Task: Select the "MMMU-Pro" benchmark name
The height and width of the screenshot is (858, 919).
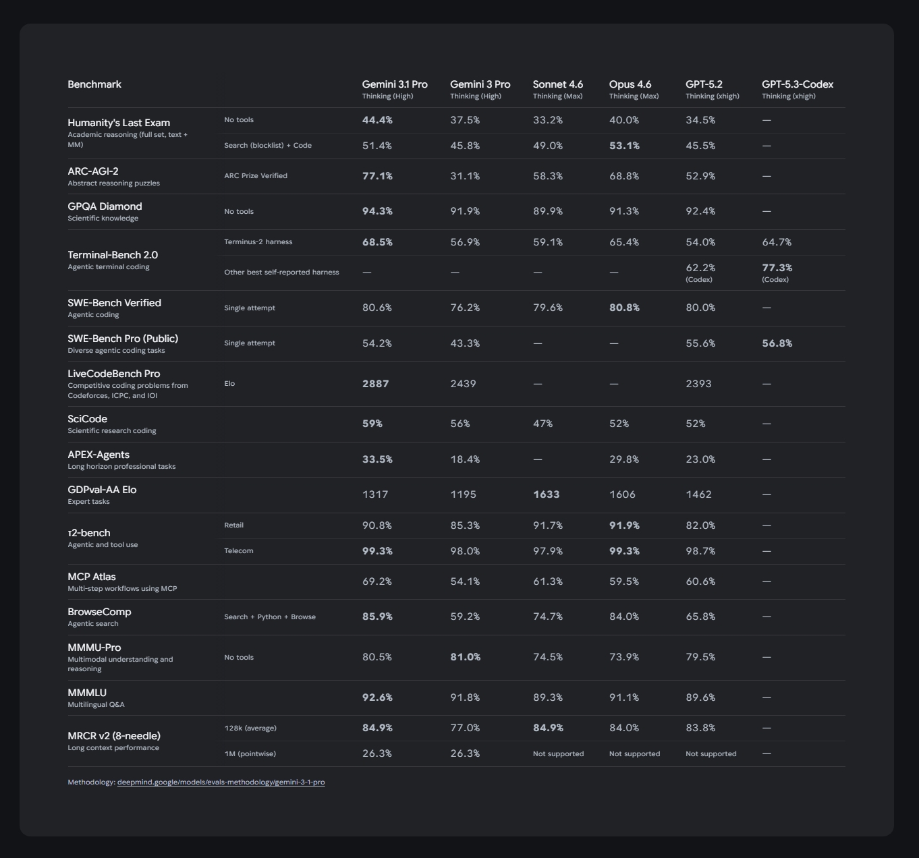Action: 94,648
